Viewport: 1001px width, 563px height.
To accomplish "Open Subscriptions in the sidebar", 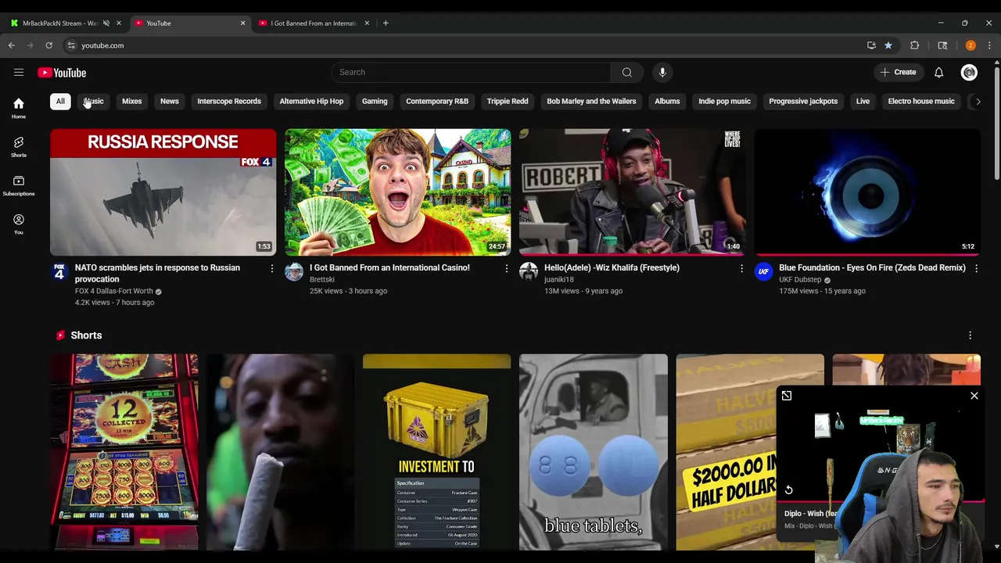I will tap(19, 185).
